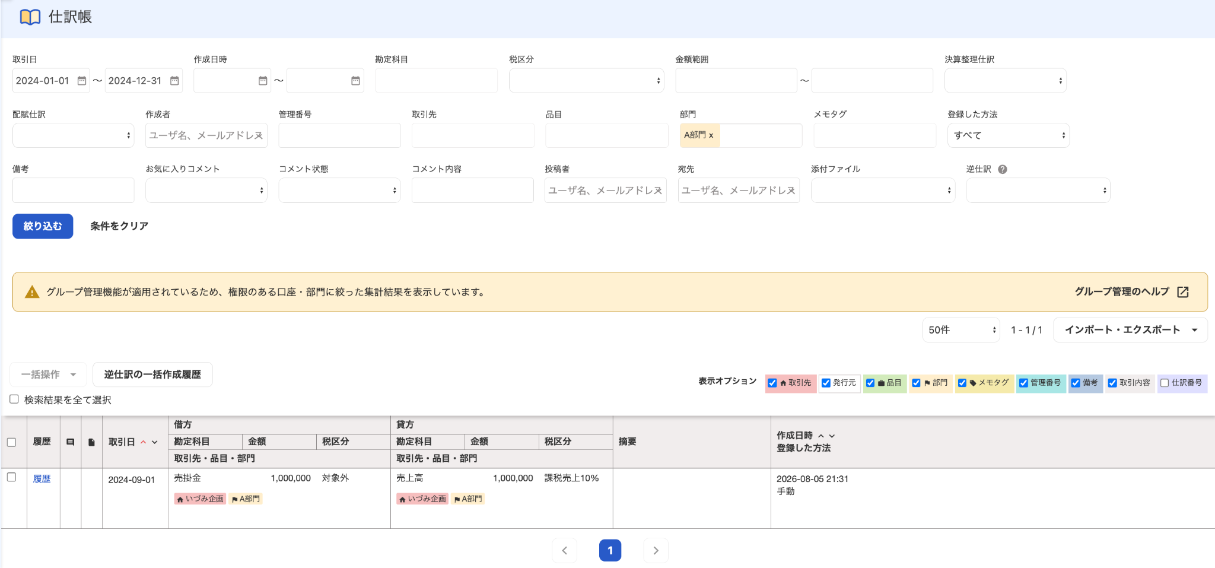
Task: Sort 取引日 descending with down arrow
Action: (x=155, y=442)
